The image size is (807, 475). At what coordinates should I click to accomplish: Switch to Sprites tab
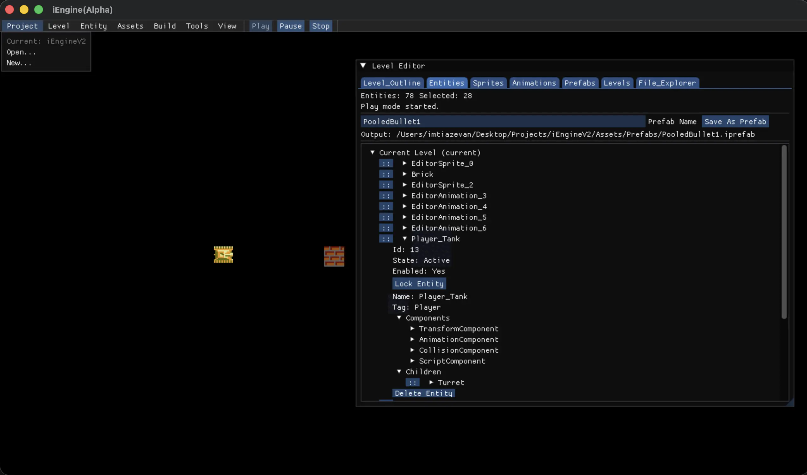(x=488, y=83)
